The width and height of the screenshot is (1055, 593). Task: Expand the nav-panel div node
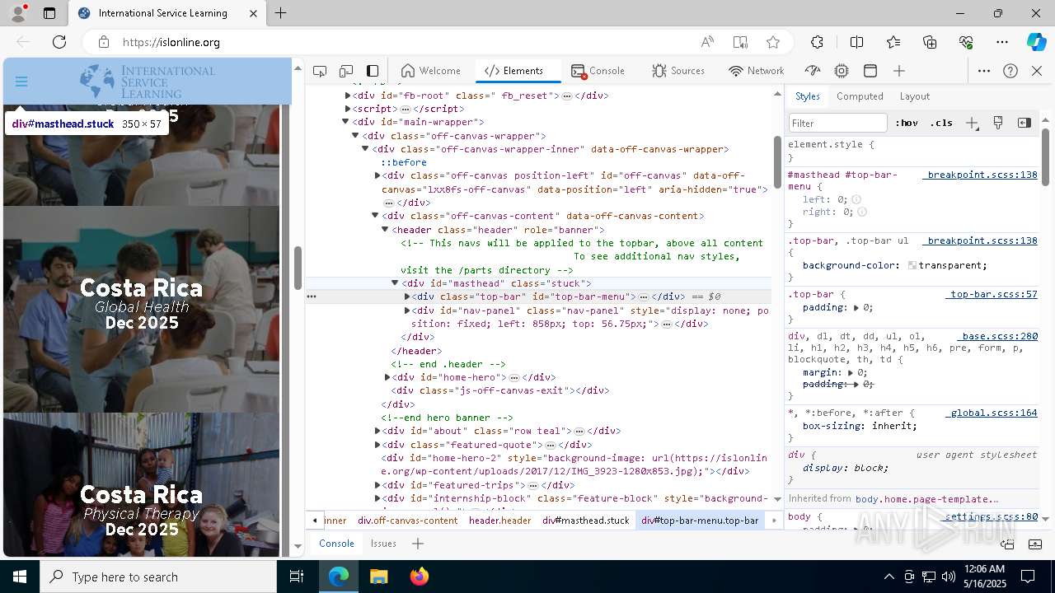coord(407,311)
